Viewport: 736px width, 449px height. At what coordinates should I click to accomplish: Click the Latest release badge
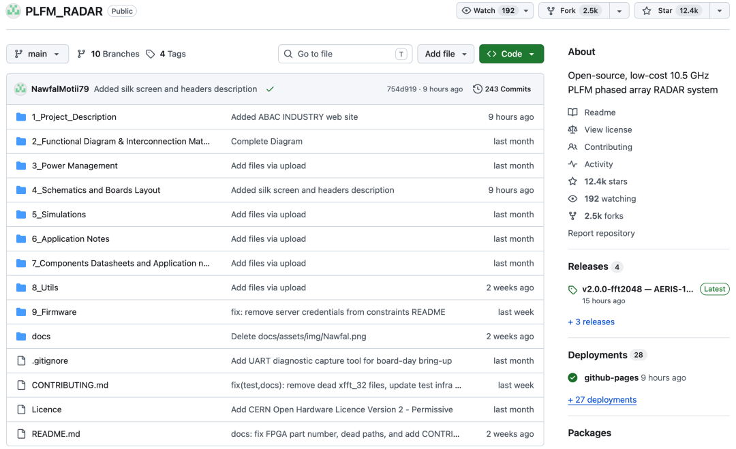(714, 289)
